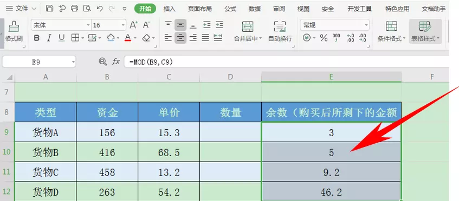The image size is (459, 201).
Task: Decrease decimal places icon
Action: click(x=363, y=38)
